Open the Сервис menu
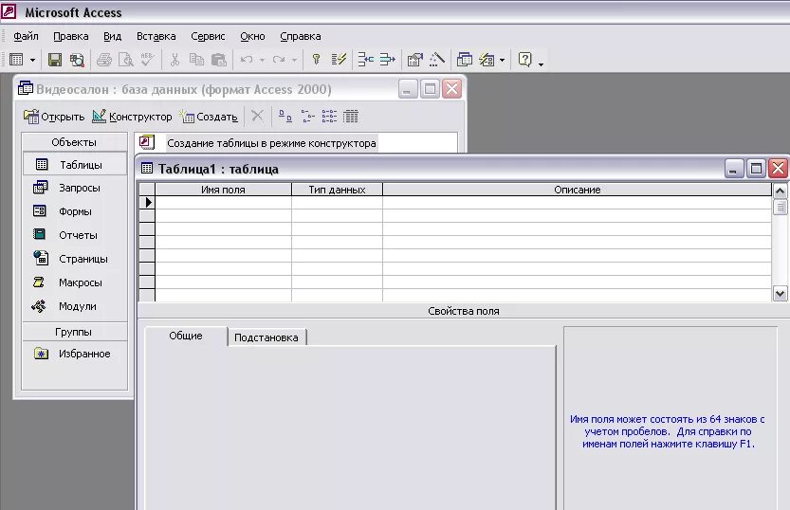 (x=208, y=36)
